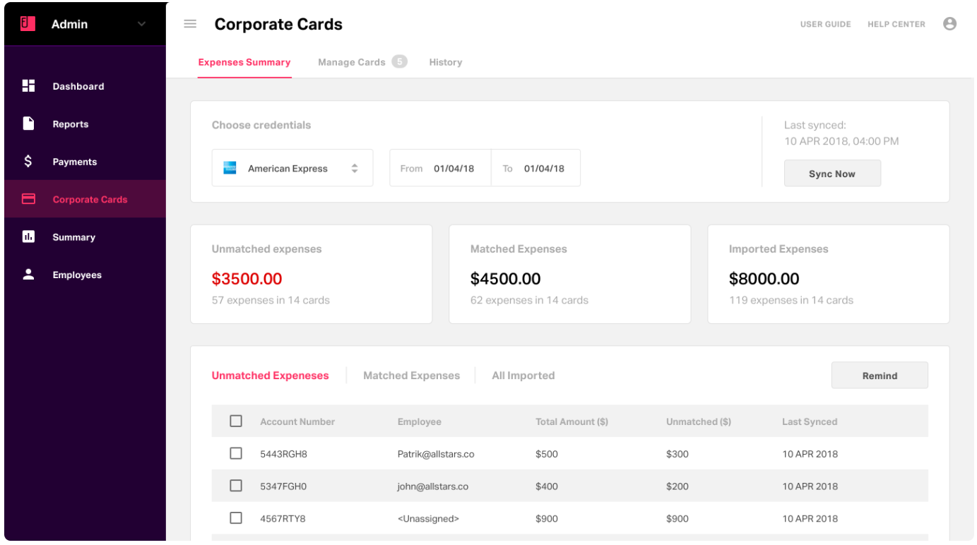
Task: Click the Remind button
Action: [x=879, y=376]
